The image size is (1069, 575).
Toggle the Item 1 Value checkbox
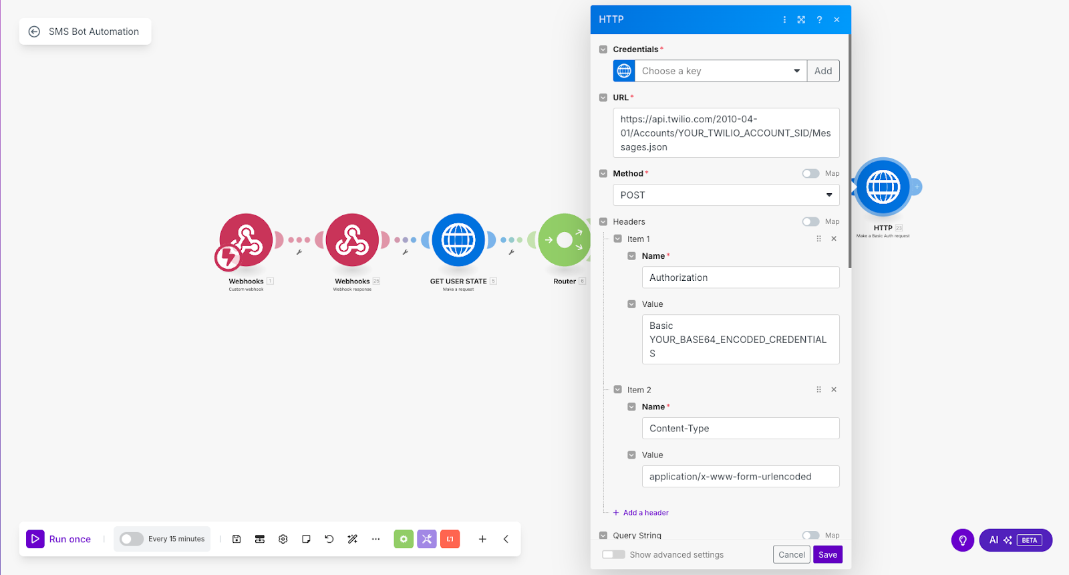pos(631,304)
